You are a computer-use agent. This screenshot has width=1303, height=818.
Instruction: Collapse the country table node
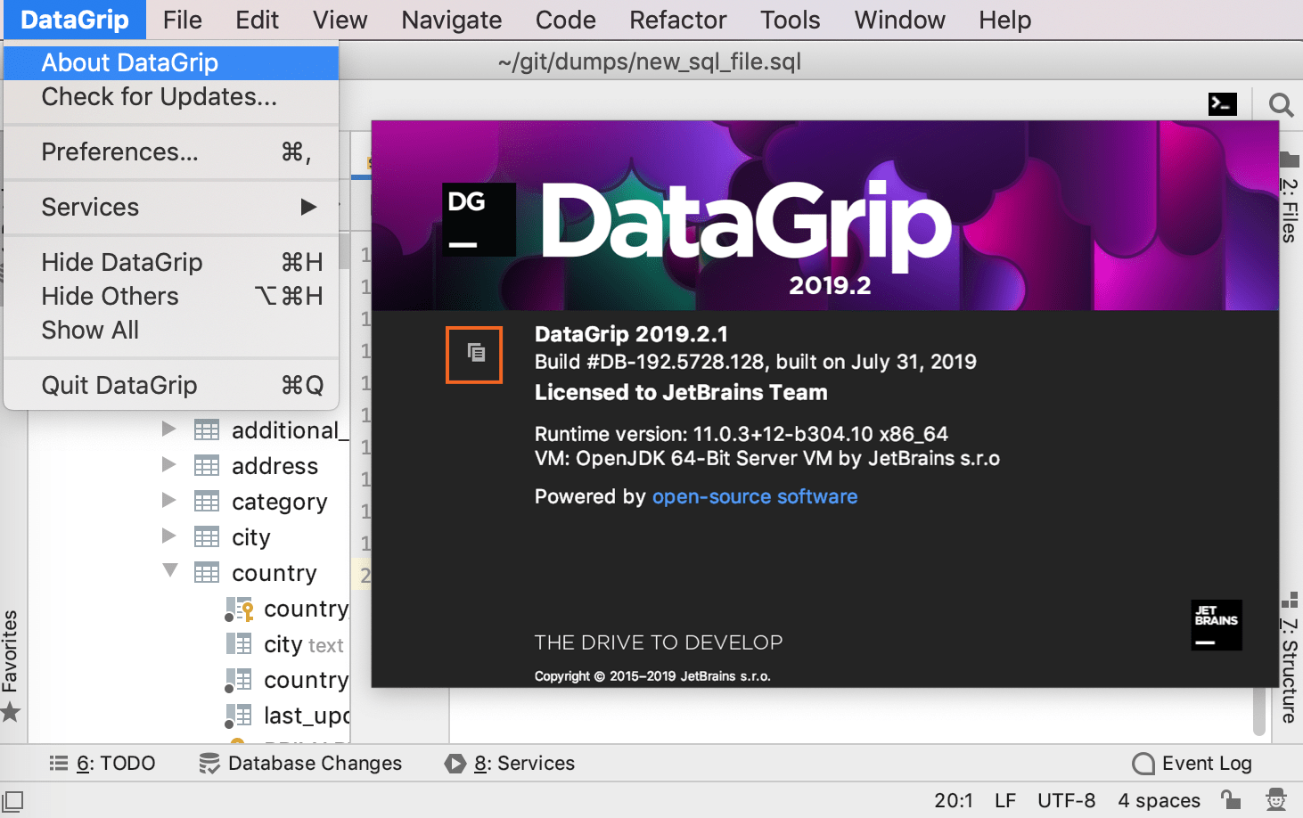pyautogui.click(x=169, y=570)
